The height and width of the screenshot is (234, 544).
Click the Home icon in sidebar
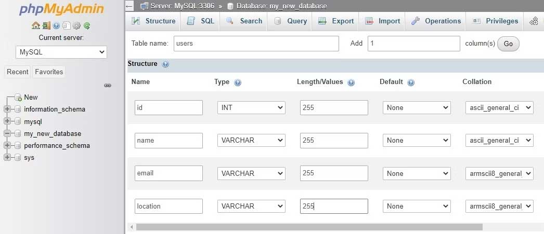tap(35, 25)
